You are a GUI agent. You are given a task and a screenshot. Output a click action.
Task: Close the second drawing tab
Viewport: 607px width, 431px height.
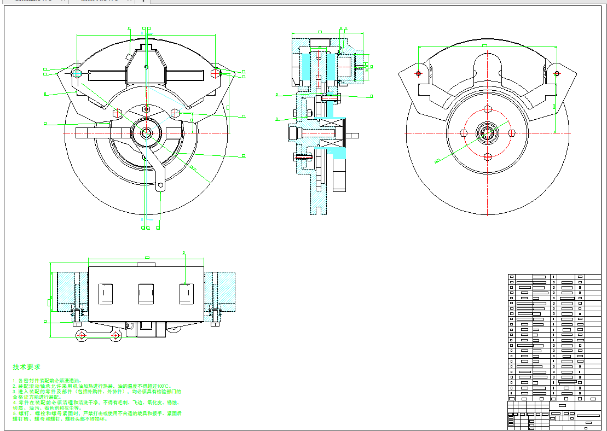tap(129, 1)
